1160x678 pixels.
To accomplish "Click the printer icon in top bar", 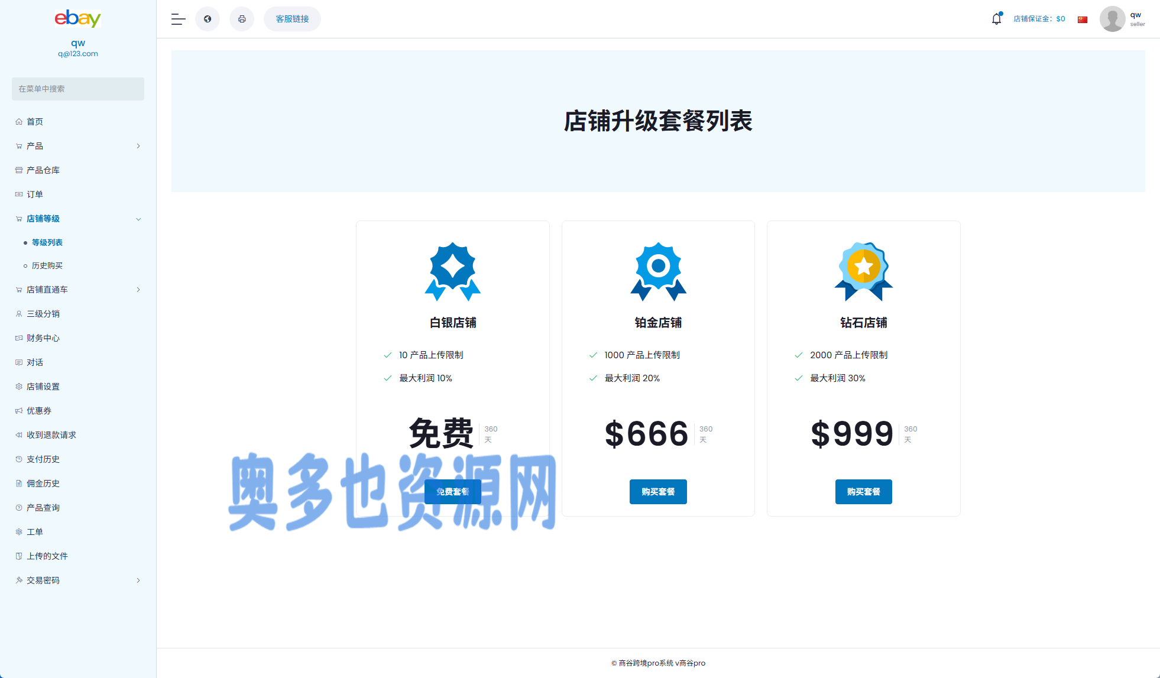I will click(242, 19).
